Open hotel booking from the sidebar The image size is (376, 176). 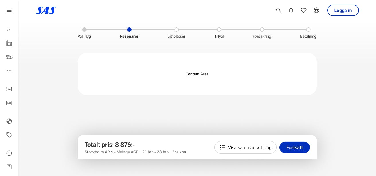tap(9, 43)
